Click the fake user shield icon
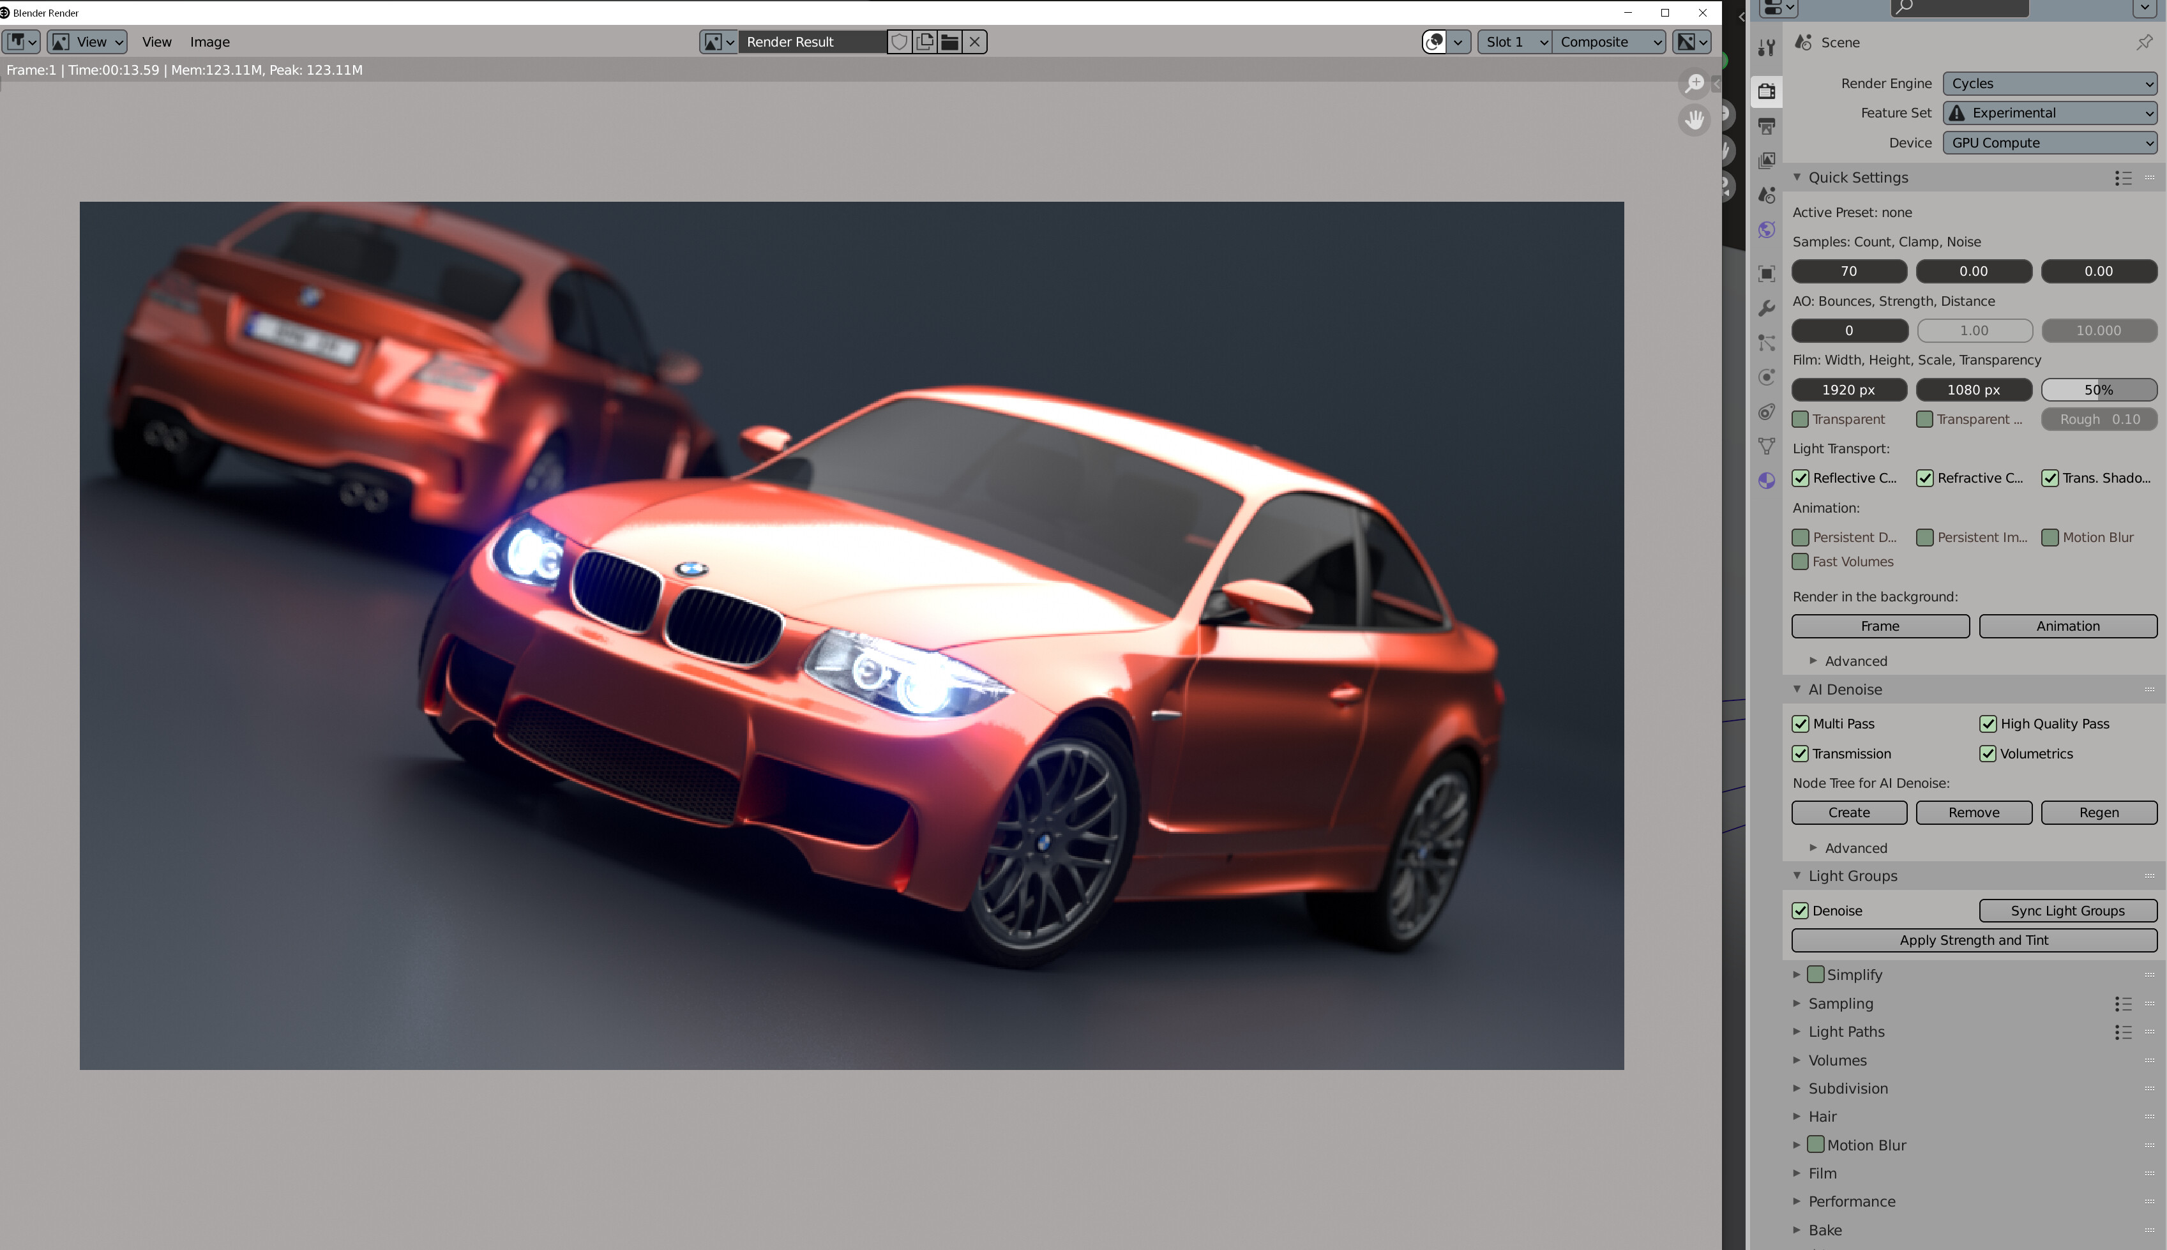 [899, 41]
